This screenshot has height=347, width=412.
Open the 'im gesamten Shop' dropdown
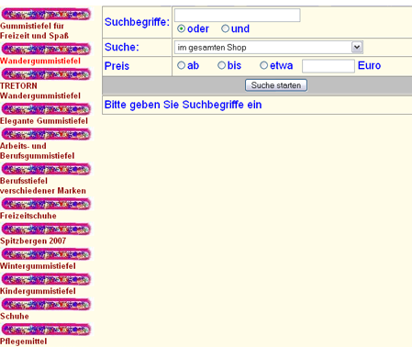pyautogui.click(x=269, y=48)
